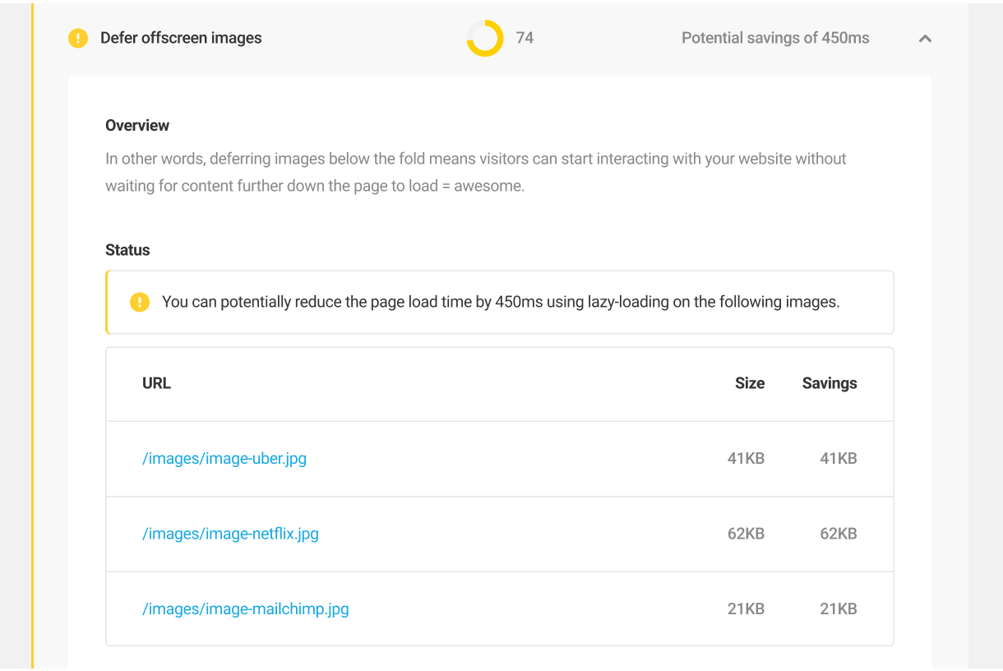This screenshot has width=1003, height=671.
Task: Open the image-uber.jpg link
Action: pos(224,458)
